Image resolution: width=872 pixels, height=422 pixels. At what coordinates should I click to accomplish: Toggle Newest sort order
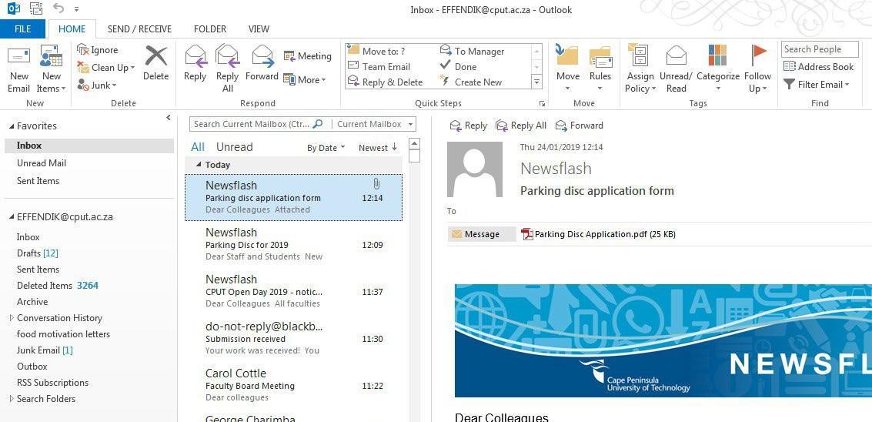[x=378, y=148]
